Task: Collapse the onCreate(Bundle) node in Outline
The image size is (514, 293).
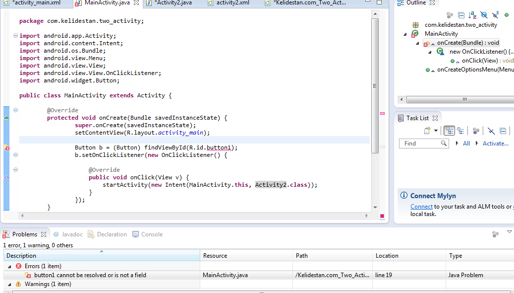Action: pyautogui.click(x=418, y=43)
